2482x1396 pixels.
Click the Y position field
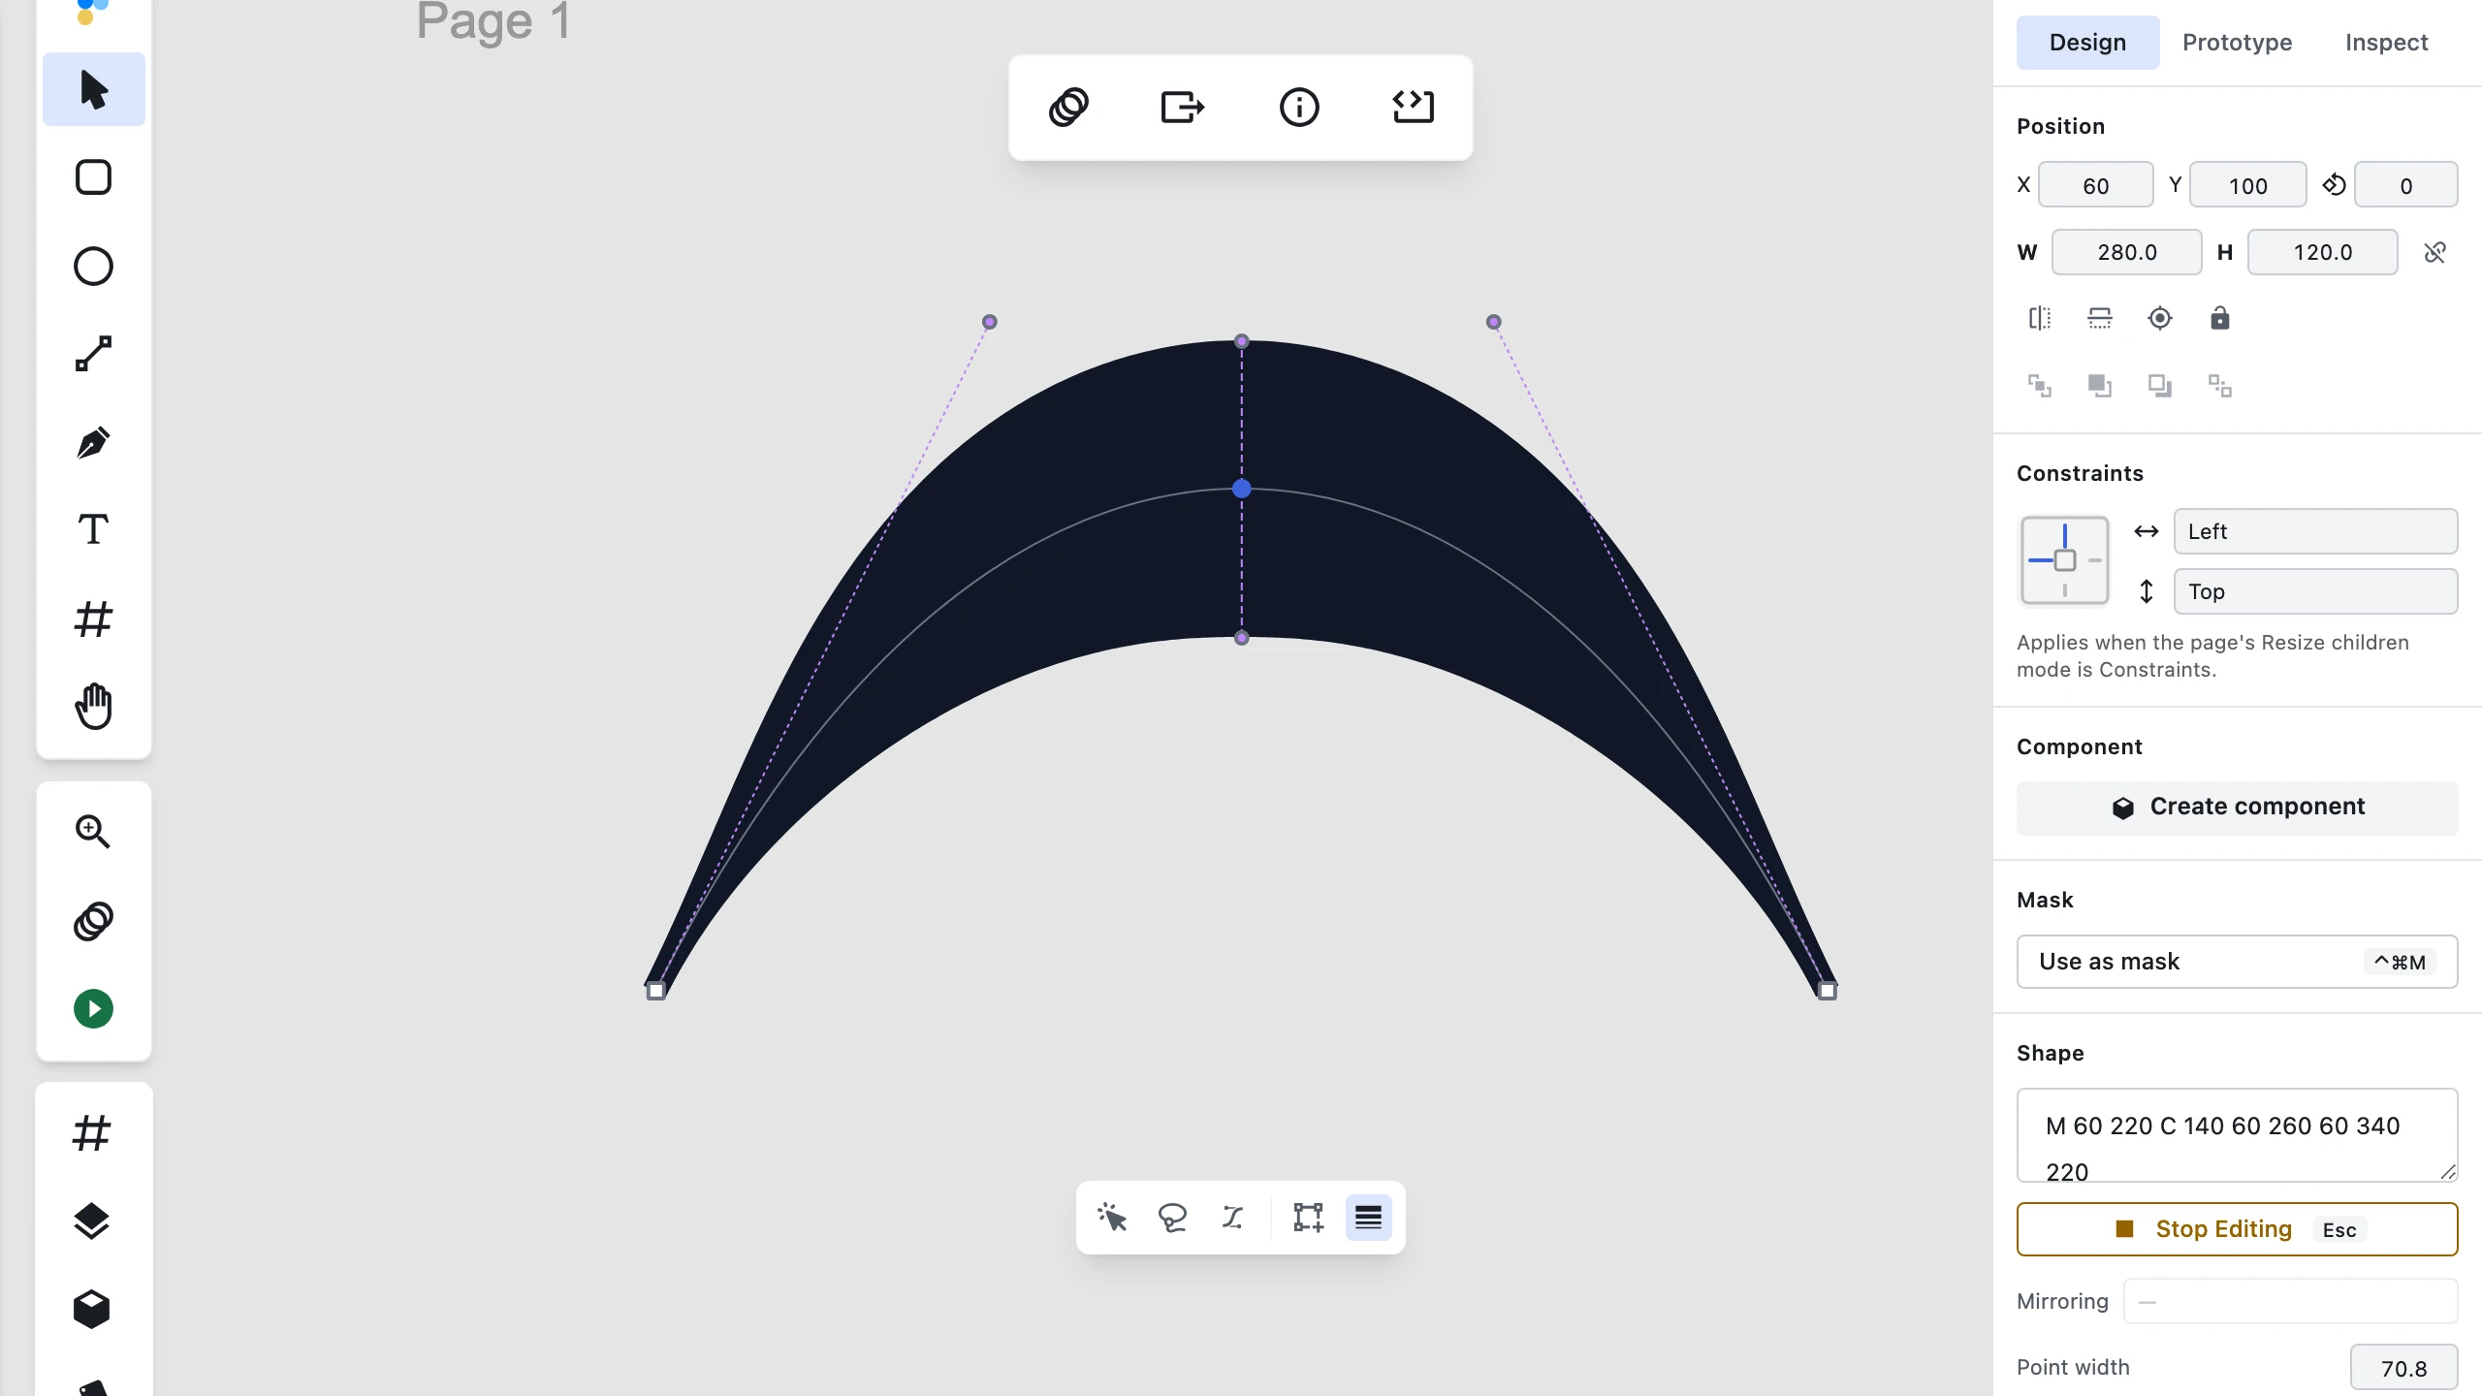pyautogui.click(x=2247, y=185)
